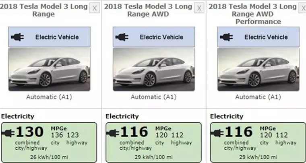Click plug icon in second Electric Vehicle banner

[x=122, y=37]
